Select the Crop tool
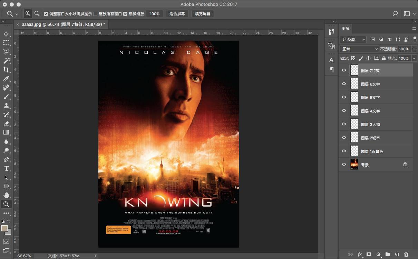 (6, 70)
